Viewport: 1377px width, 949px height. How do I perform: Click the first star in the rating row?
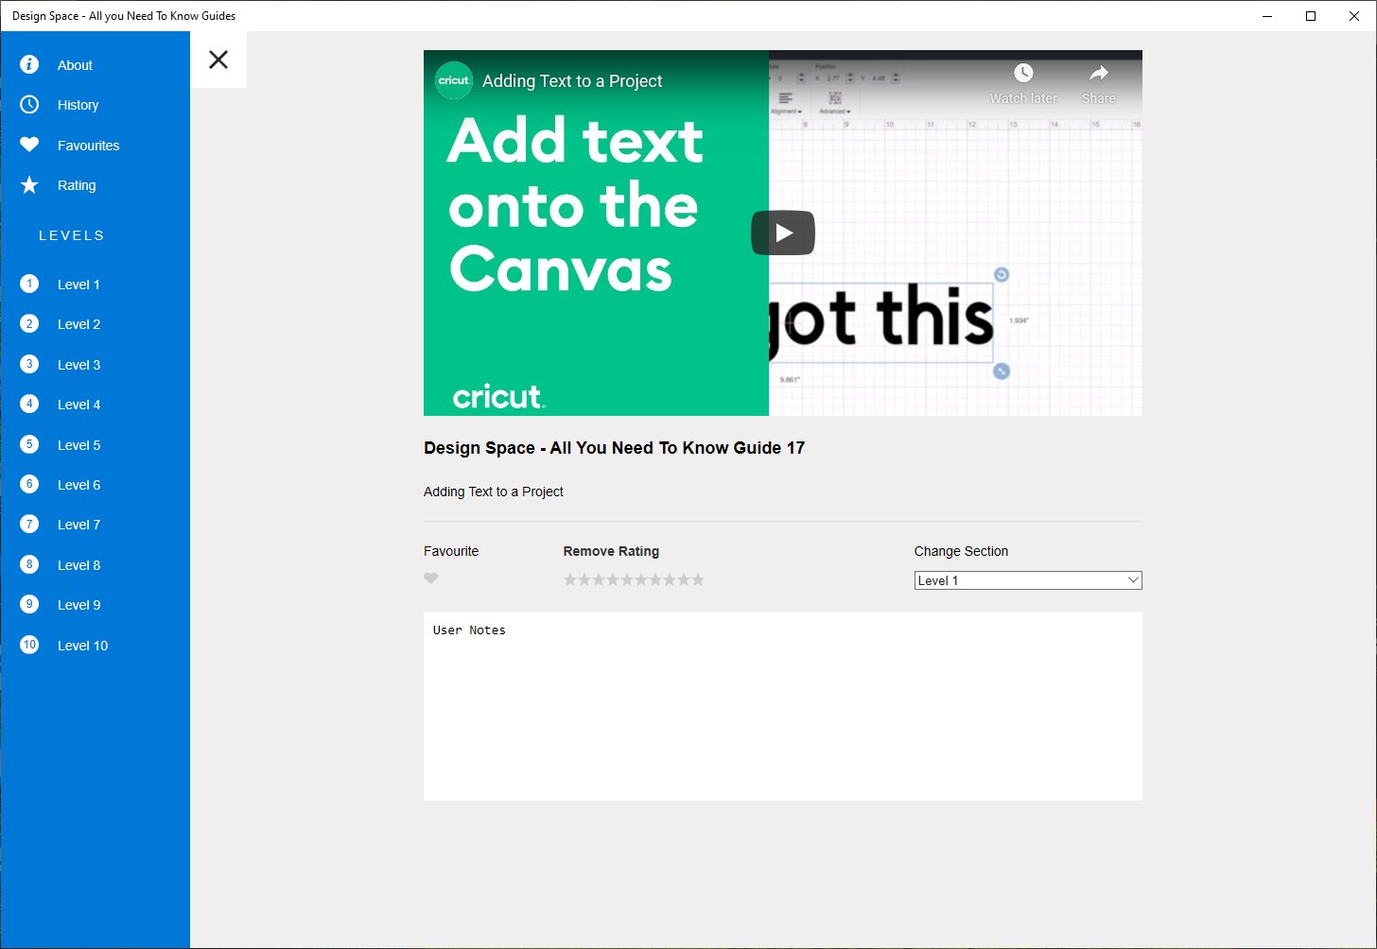570,579
